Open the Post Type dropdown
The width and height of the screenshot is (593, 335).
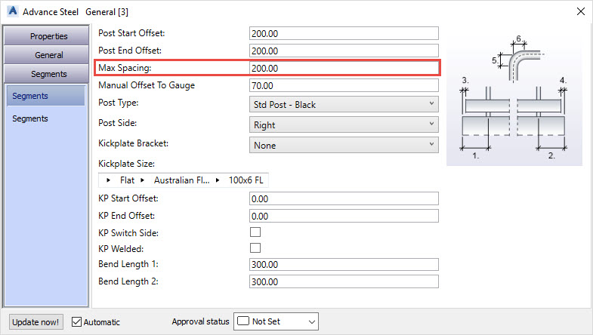coord(344,104)
